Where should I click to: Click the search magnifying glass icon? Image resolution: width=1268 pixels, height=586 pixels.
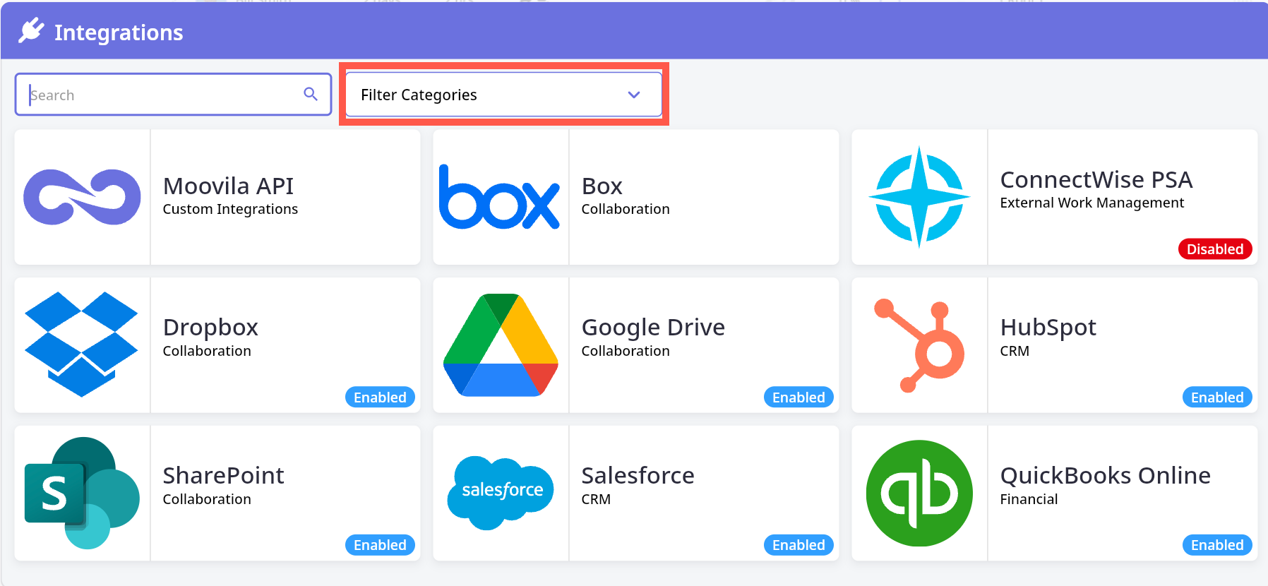coord(311,94)
